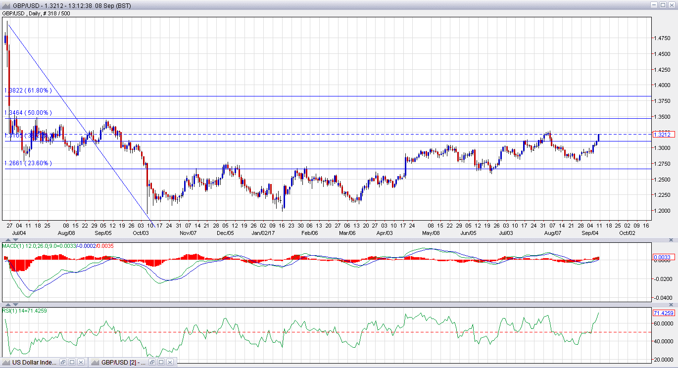Click the up arrow above the MACD panel
The height and width of the screenshot is (368, 678).
coord(7,240)
